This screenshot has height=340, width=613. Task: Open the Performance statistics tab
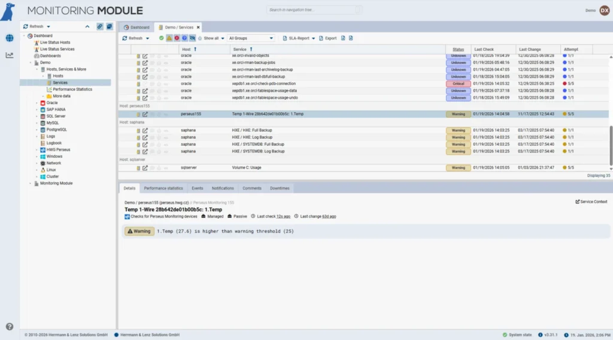[163, 188]
